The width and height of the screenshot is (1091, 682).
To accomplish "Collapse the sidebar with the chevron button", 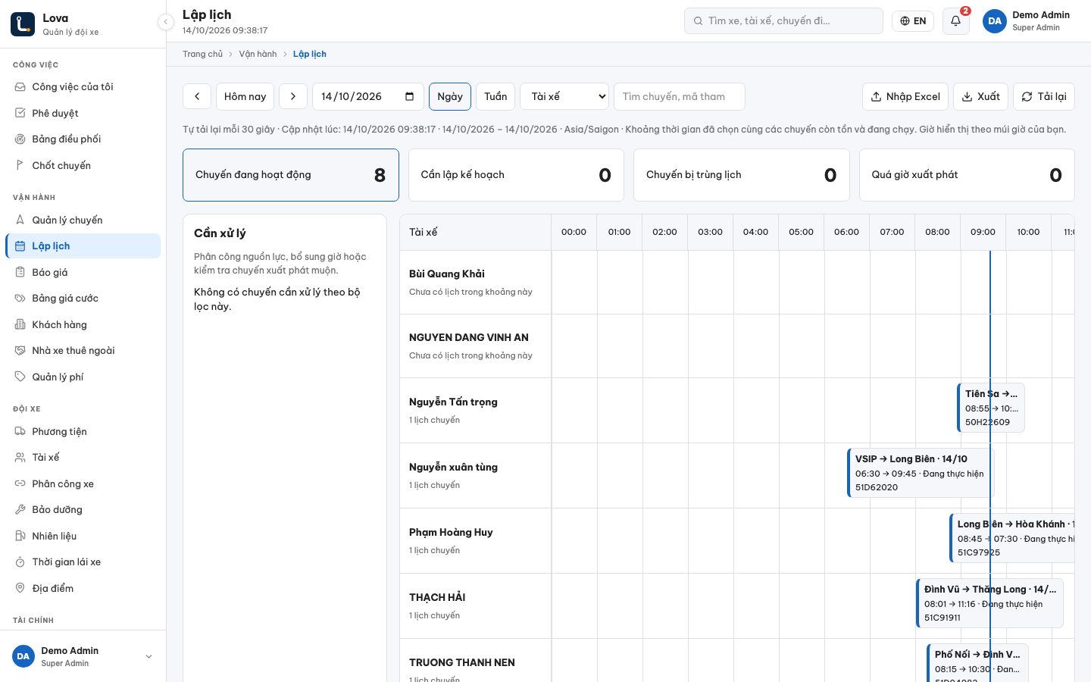I will [166, 22].
